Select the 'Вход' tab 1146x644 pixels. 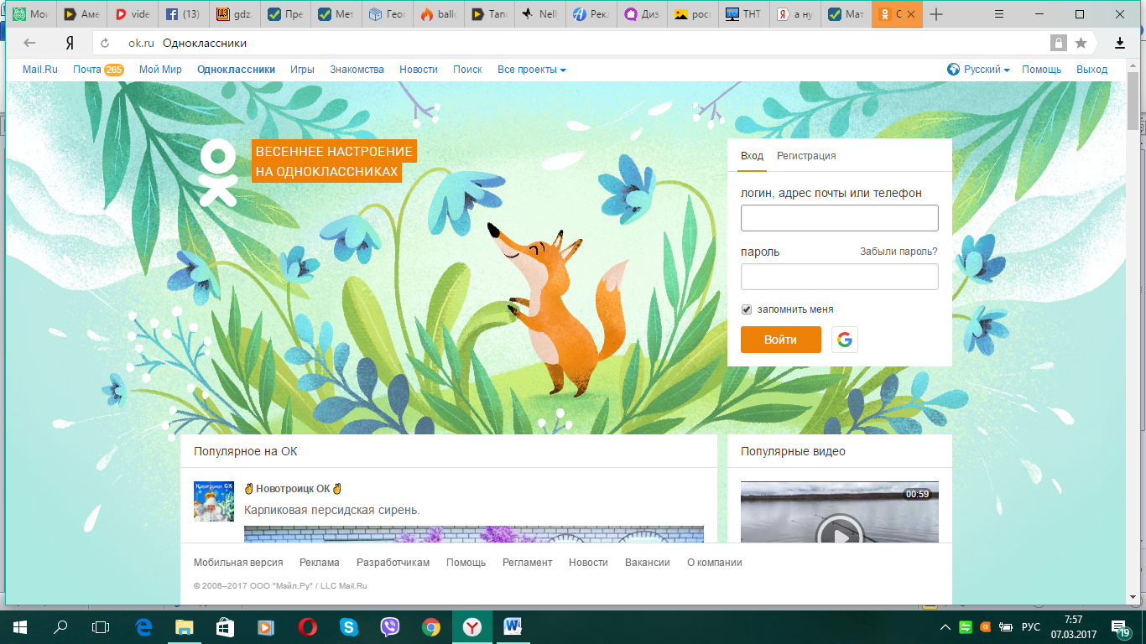click(x=752, y=156)
